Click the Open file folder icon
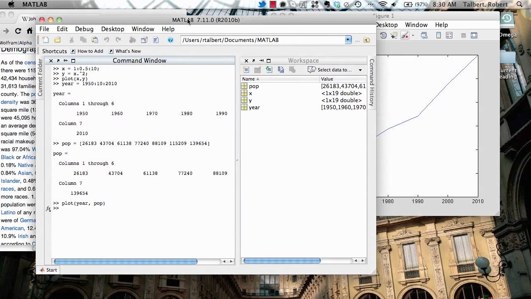The image size is (531, 299). [58, 40]
